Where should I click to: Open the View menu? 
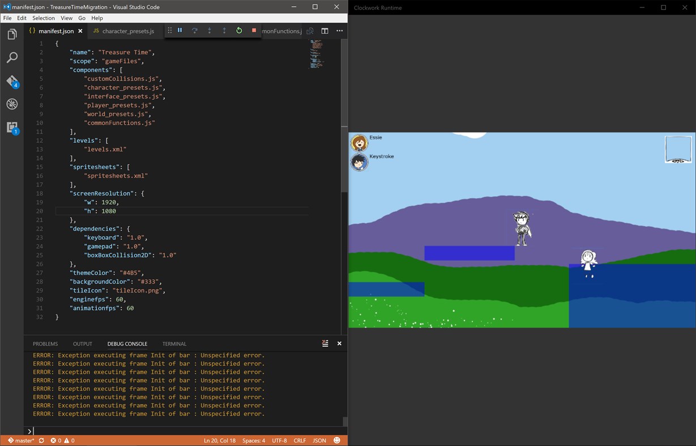click(x=66, y=18)
